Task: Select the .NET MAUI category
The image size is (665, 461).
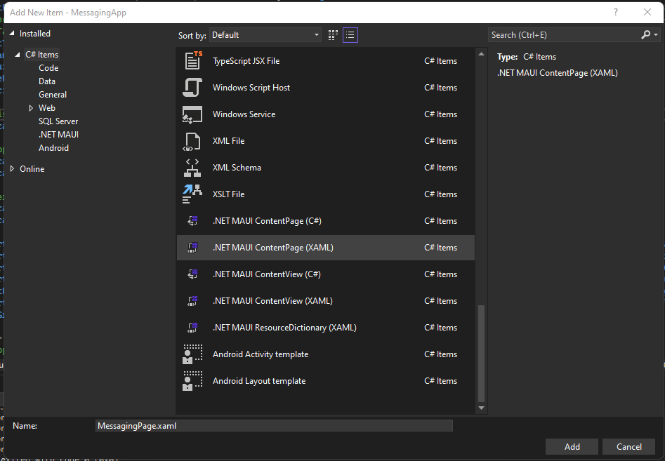Action: 58,135
